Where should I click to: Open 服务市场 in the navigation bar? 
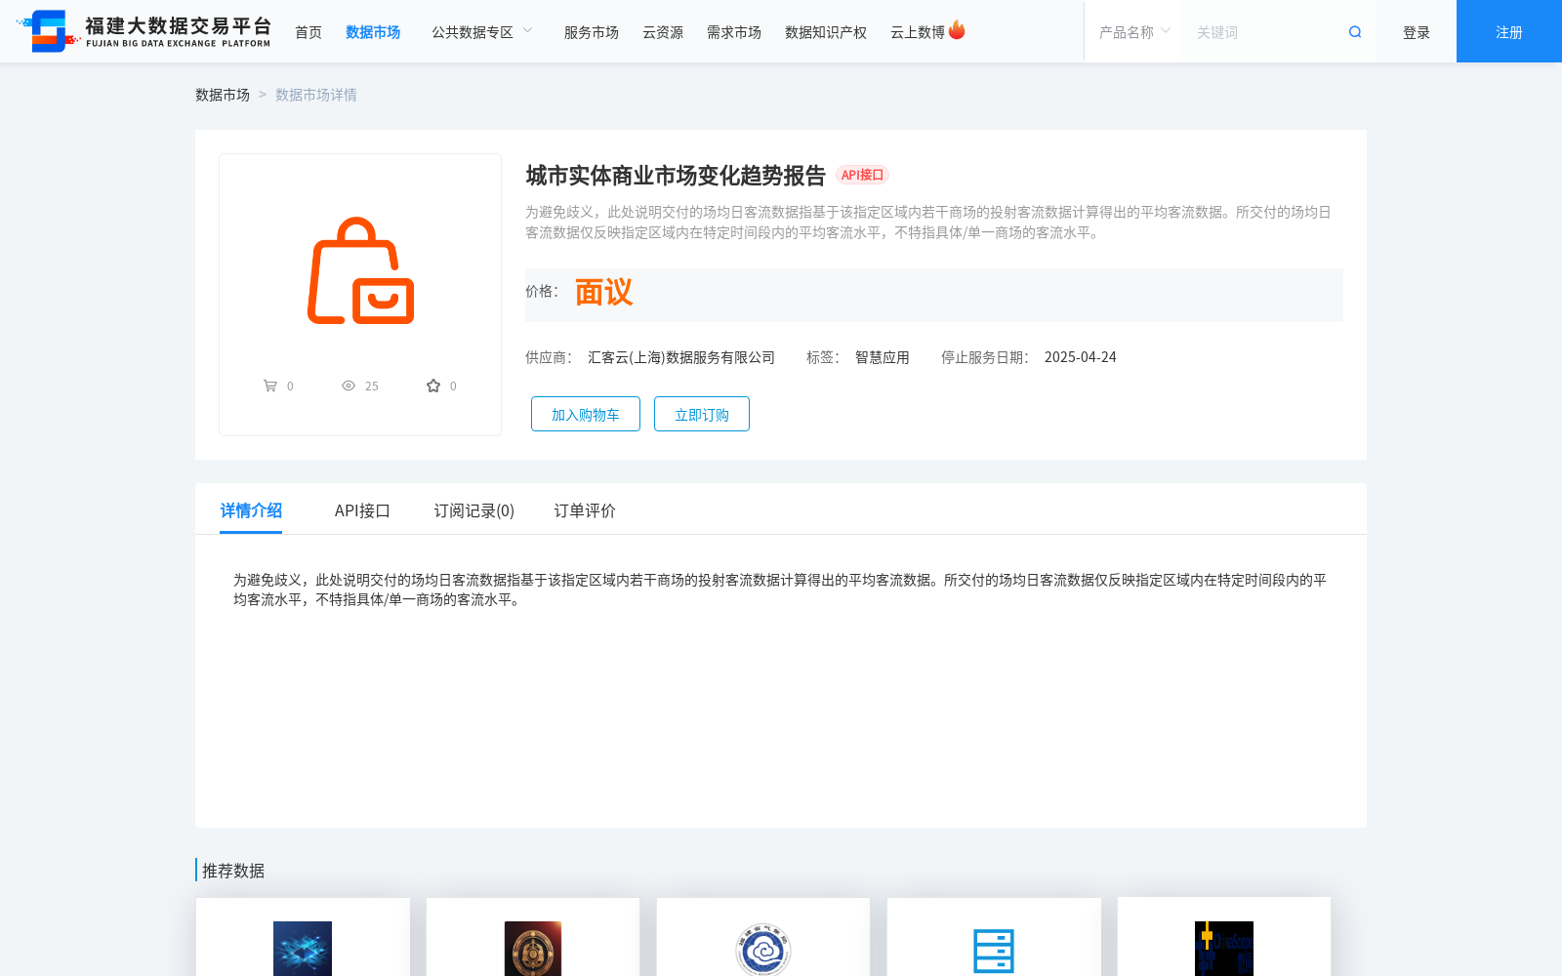coord(592,32)
